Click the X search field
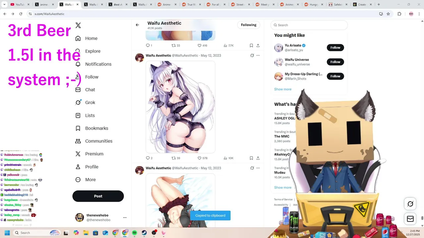This screenshot has width=424, height=238. 309,25
